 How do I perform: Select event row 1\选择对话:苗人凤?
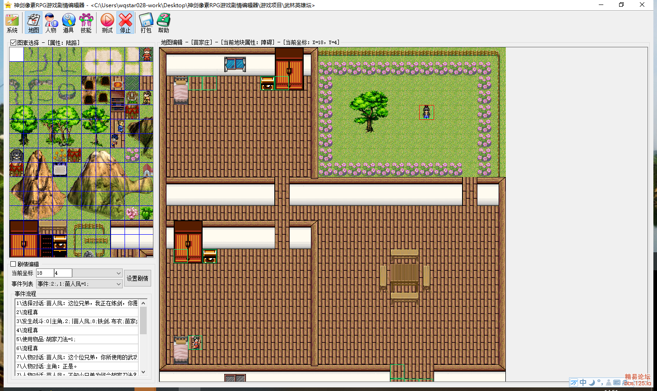pos(77,303)
